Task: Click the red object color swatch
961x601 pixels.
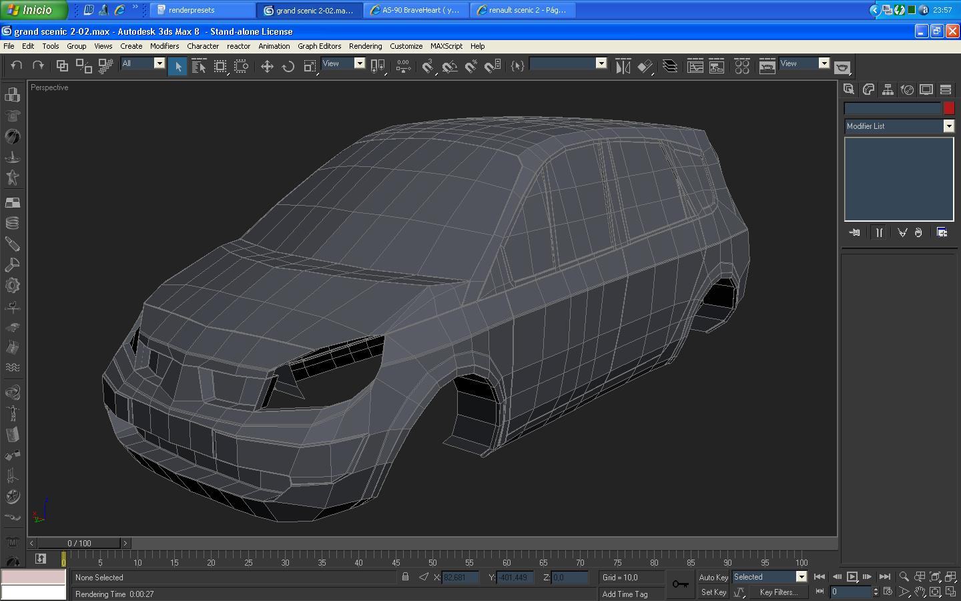Action: point(949,108)
